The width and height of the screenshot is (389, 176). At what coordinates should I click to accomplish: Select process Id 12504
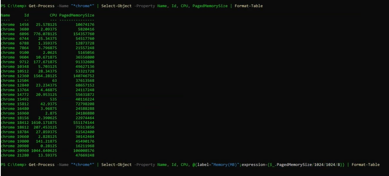click(23, 81)
